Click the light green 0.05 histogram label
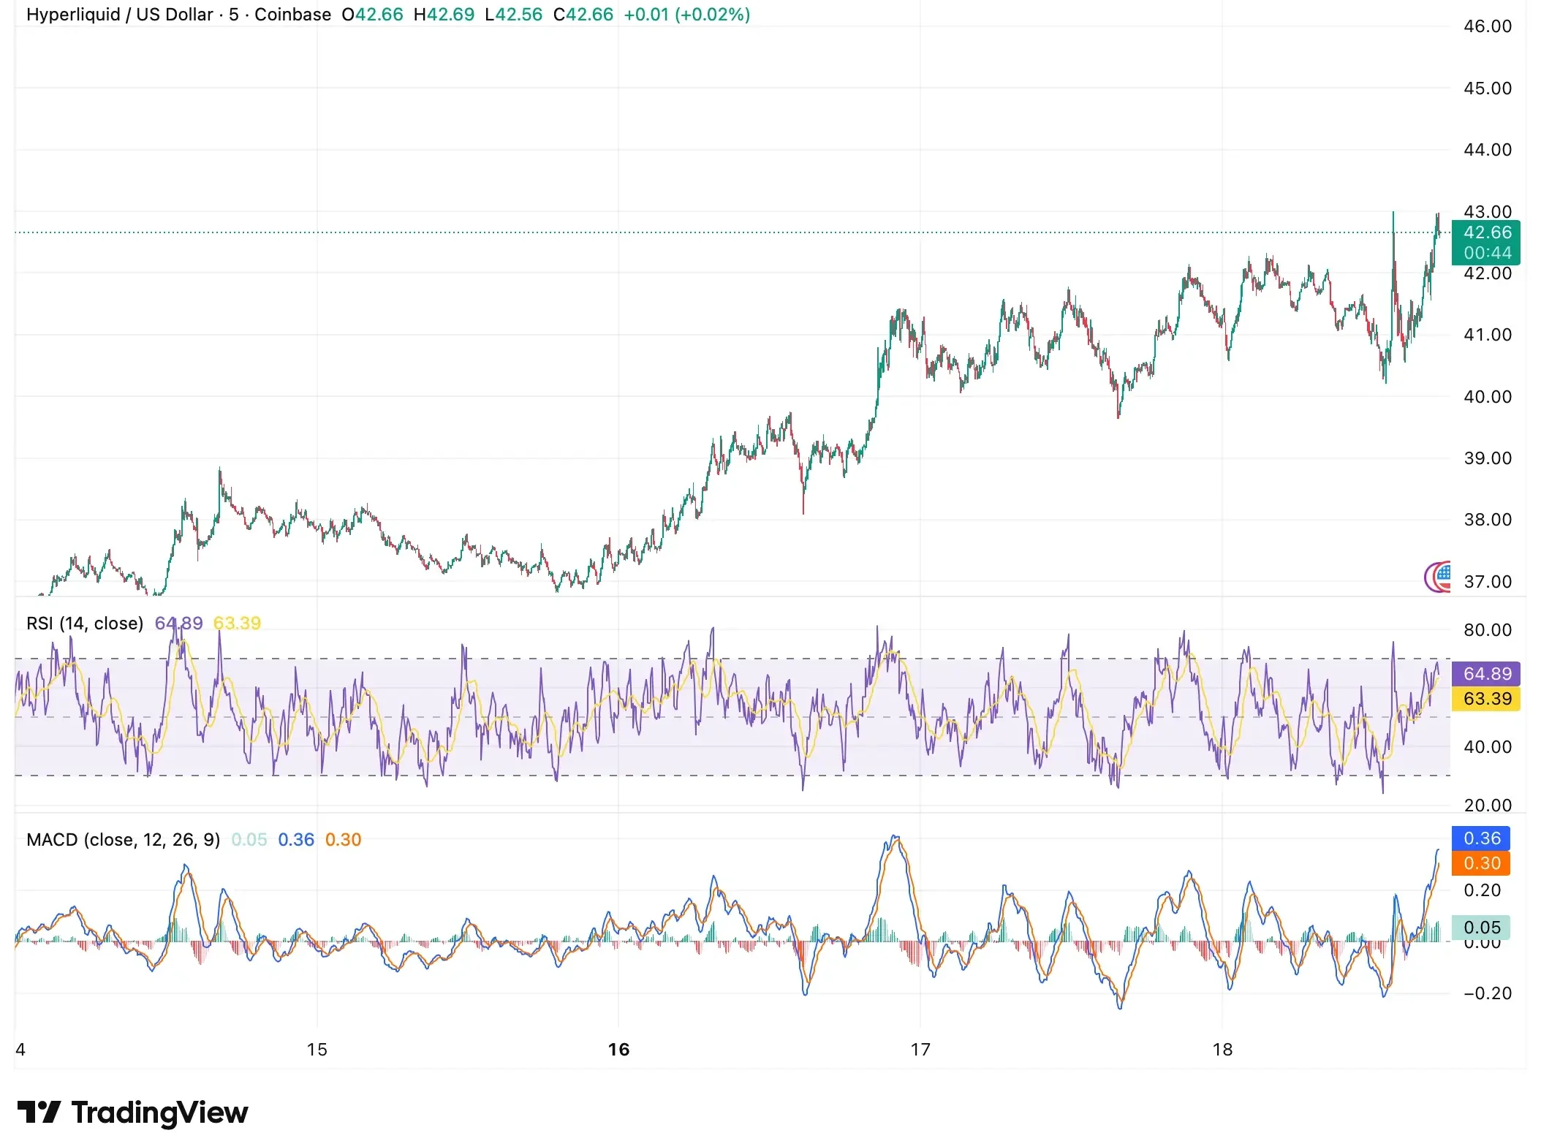The height and width of the screenshot is (1133, 1541). [x=1481, y=928]
